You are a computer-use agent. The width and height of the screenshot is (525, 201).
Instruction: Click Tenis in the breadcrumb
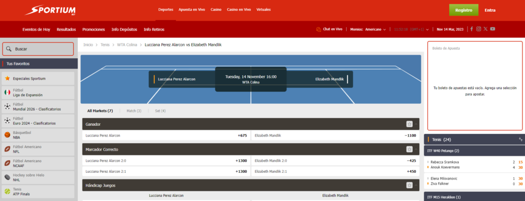point(105,44)
